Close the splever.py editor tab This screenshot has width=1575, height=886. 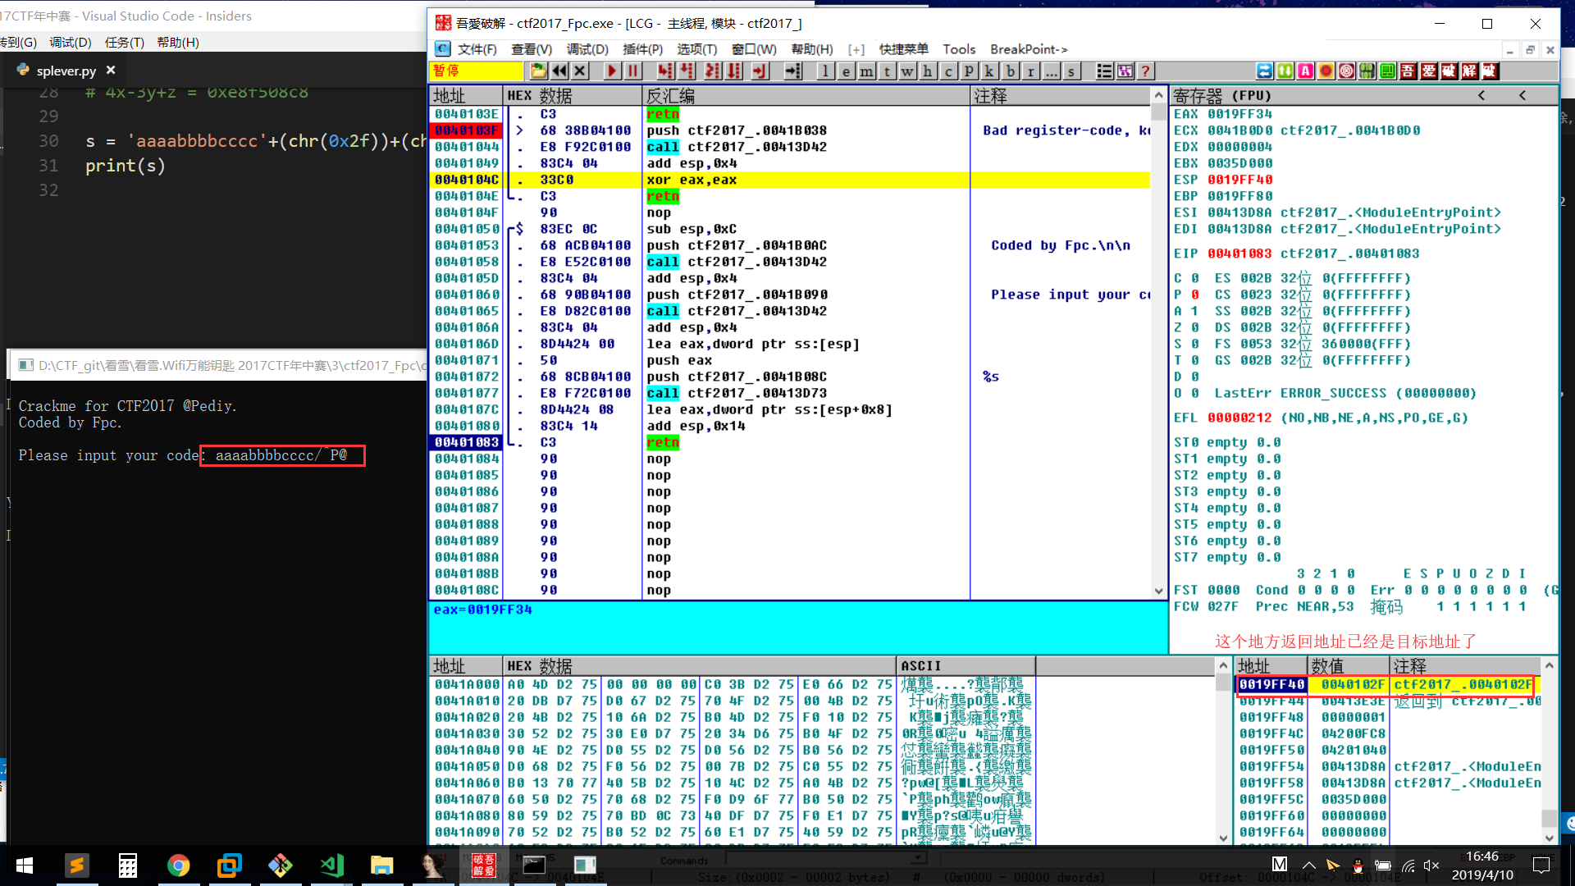click(111, 71)
